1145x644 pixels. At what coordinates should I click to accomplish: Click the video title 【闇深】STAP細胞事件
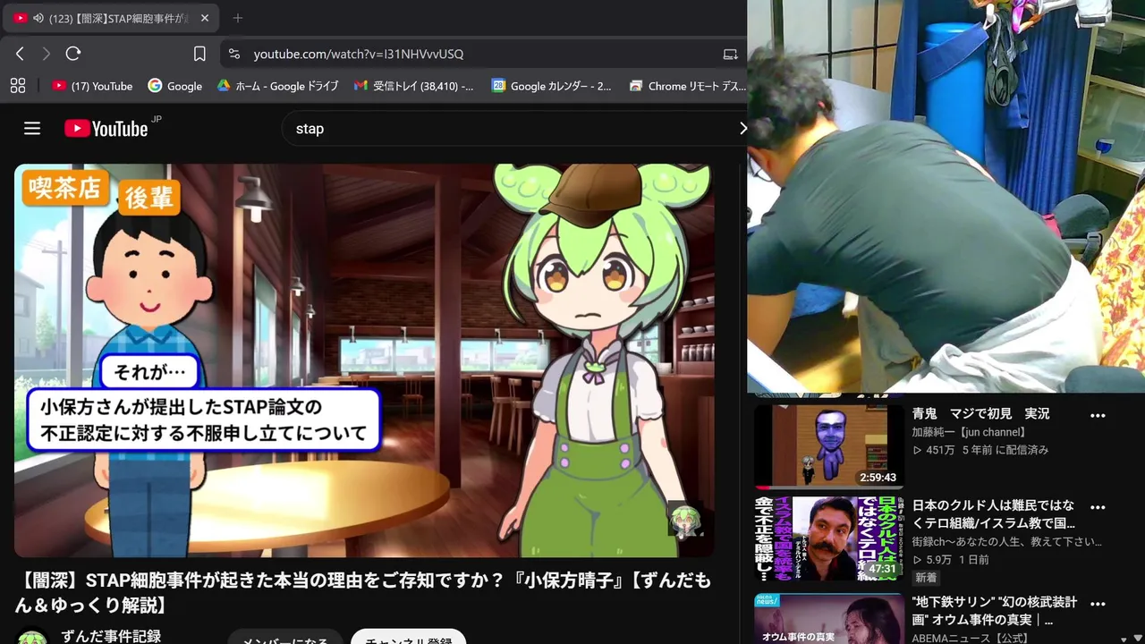pos(362,593)
